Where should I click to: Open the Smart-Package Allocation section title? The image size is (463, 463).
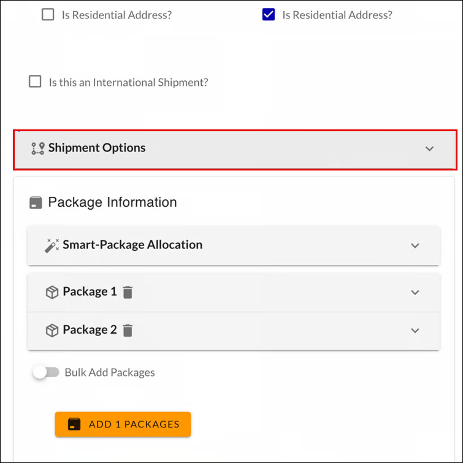(132, 245)
